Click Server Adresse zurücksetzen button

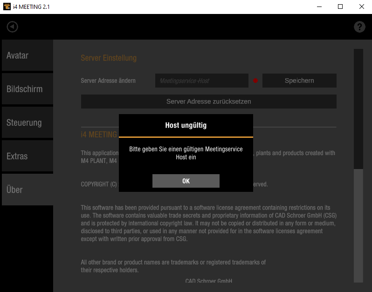[x=208, y=102]
